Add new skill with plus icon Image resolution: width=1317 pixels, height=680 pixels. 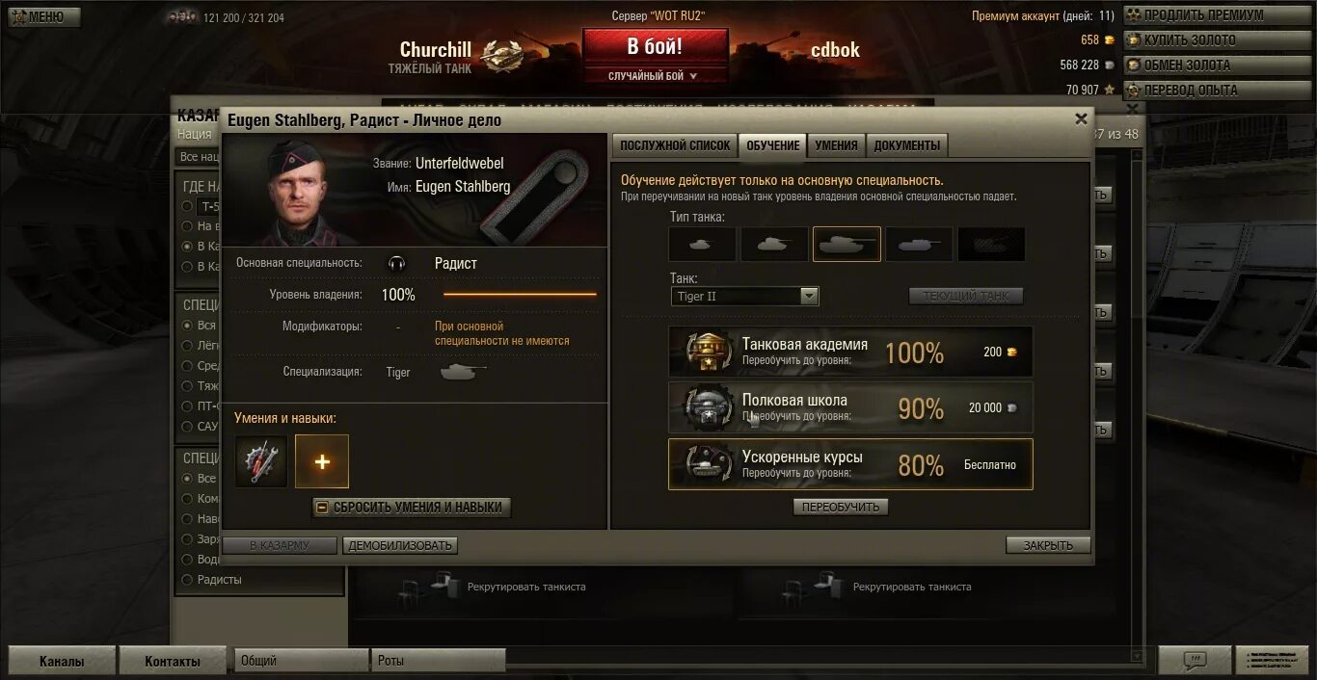click(322, 461)
